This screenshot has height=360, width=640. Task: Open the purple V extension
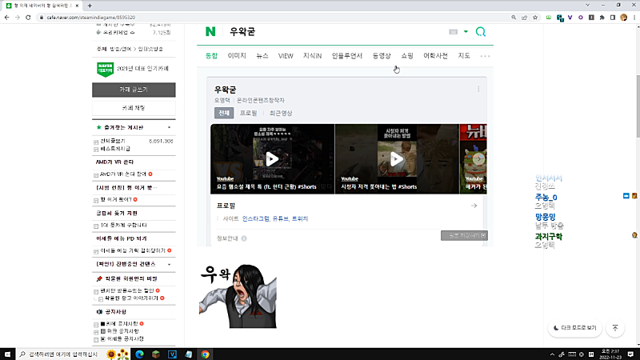coord(570,18)
